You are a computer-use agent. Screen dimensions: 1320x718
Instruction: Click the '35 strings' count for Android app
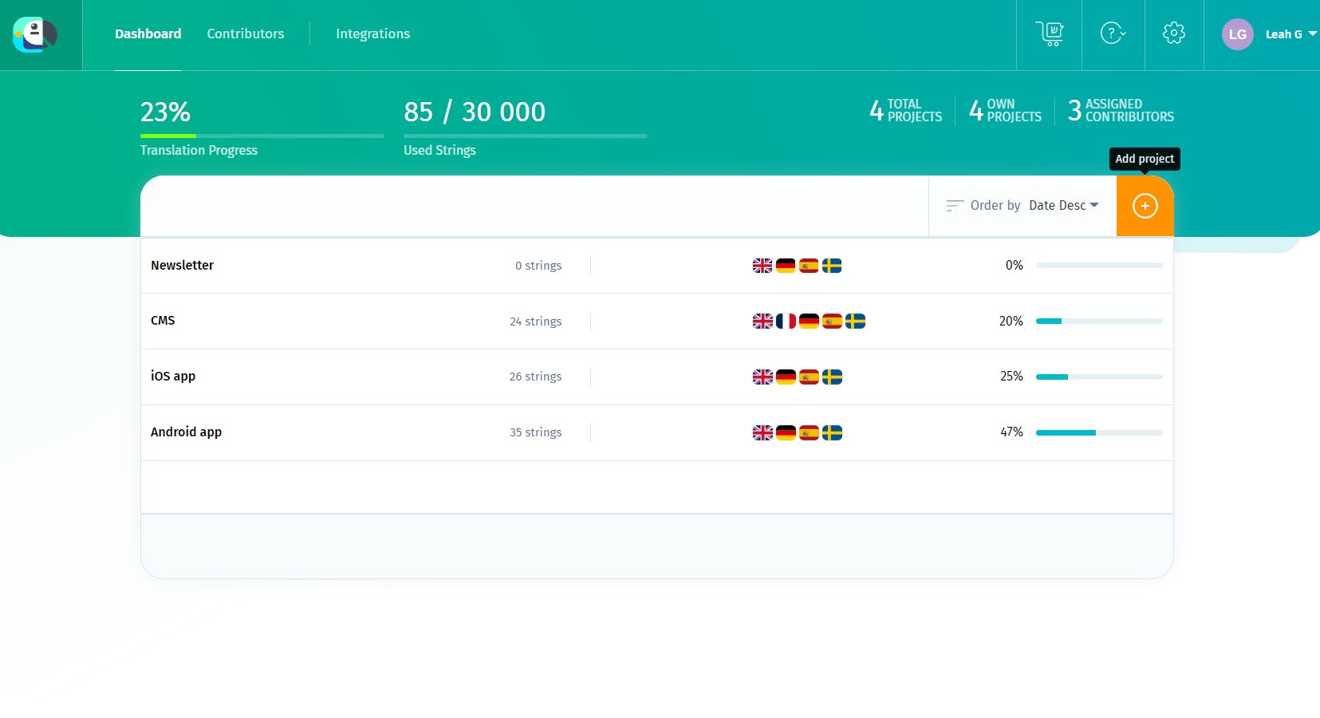(x=536, y=432)
